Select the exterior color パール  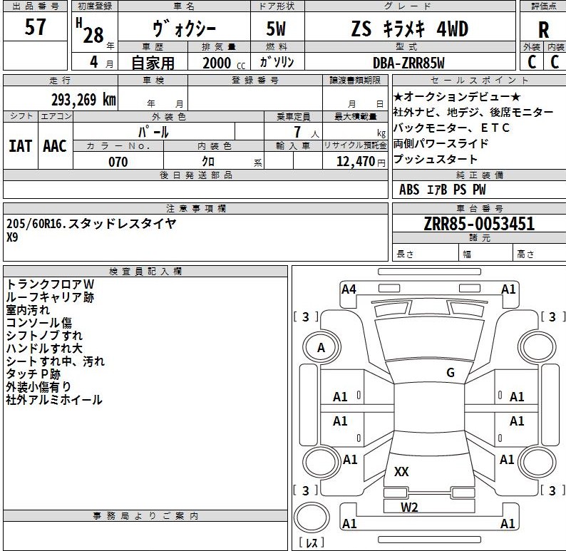[153, 132]
